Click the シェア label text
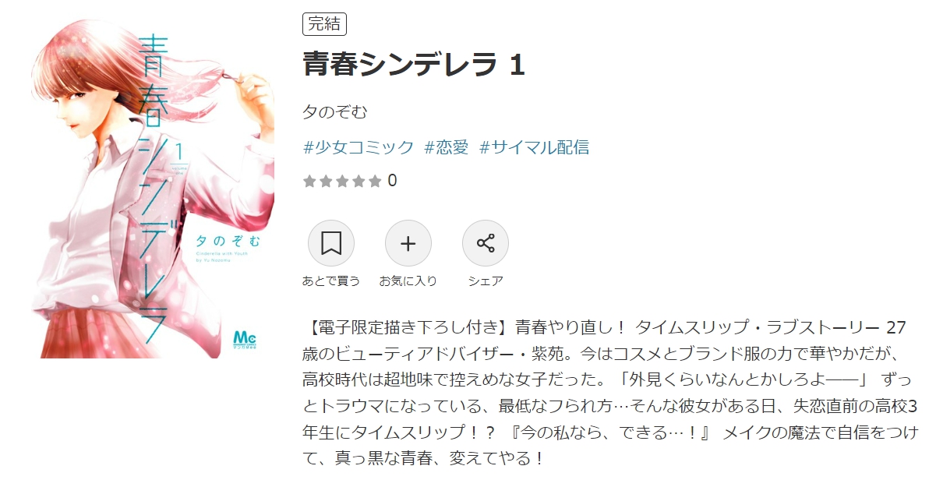Screen dimensions: 929x480 pyautogui.click(x=486, y=281)
